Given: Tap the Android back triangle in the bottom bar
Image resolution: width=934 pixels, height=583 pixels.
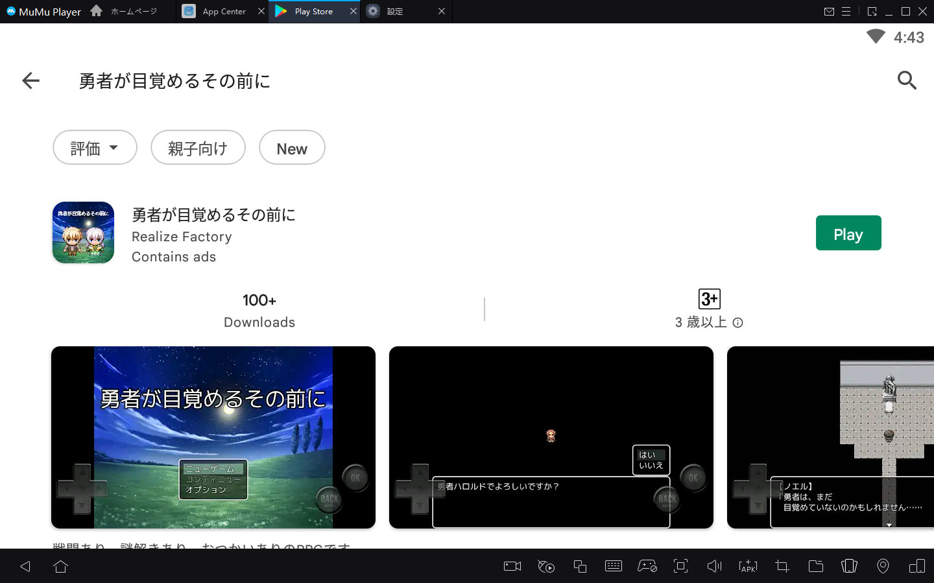Looking at the screenshot, I should pos(25,566).
